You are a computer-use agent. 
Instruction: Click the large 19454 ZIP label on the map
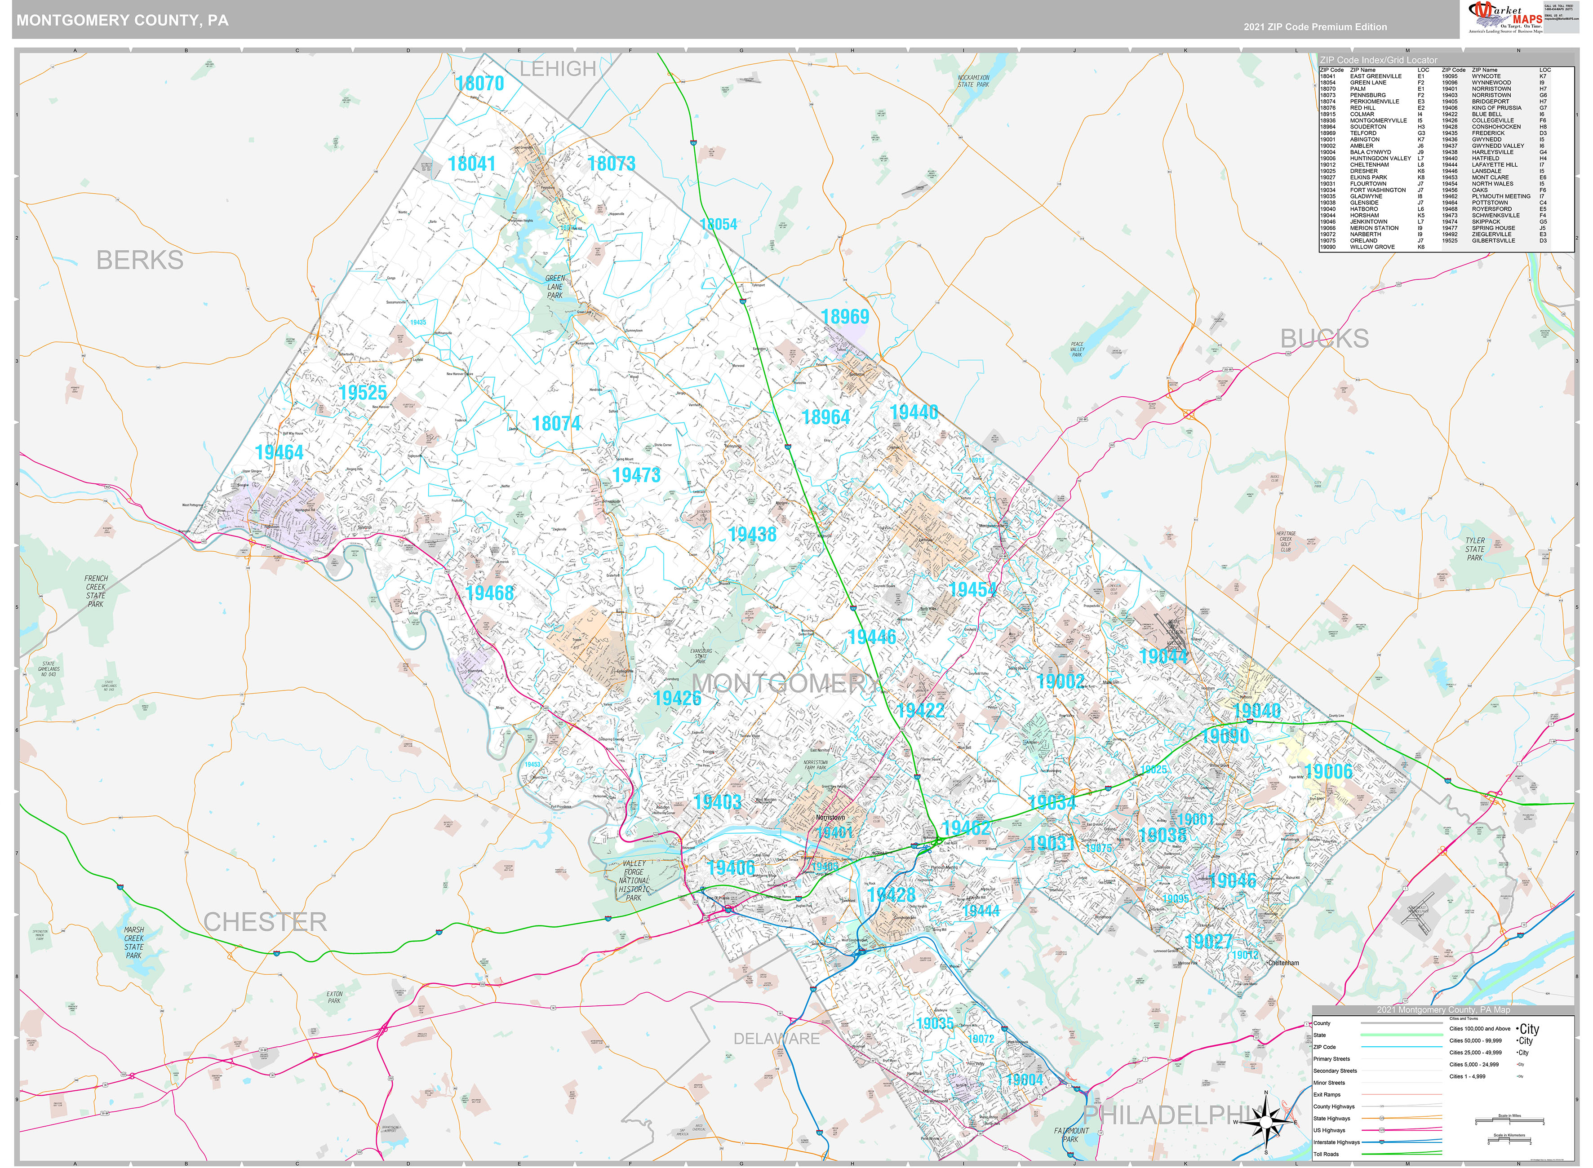(973, 590)
